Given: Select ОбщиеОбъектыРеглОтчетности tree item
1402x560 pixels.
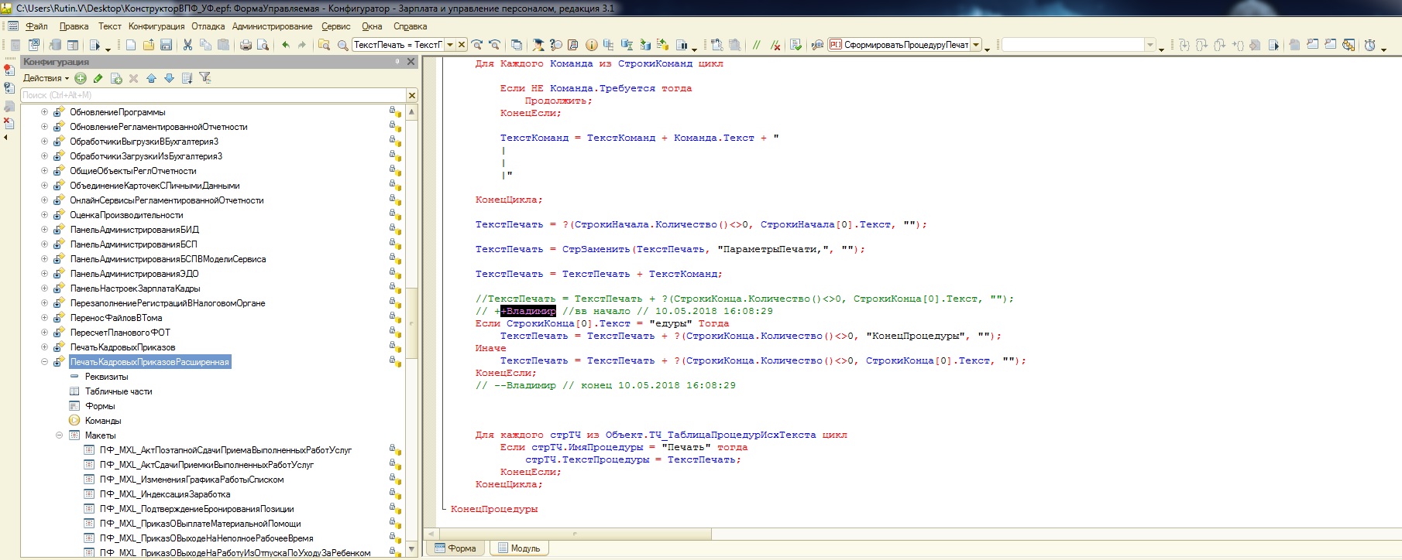Looking at the screenshot, I should click(133, 171).
